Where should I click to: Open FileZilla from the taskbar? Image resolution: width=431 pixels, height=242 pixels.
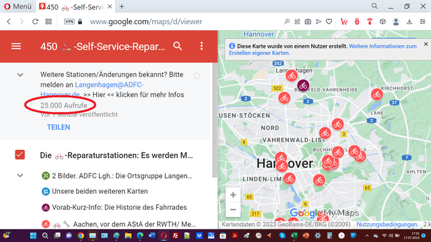(175, 235)
